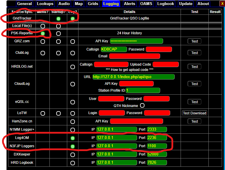Edit ClubLog Callsign field KD8CAP
The height and width of the screenshot is (170, 225).
pos(114,49)
